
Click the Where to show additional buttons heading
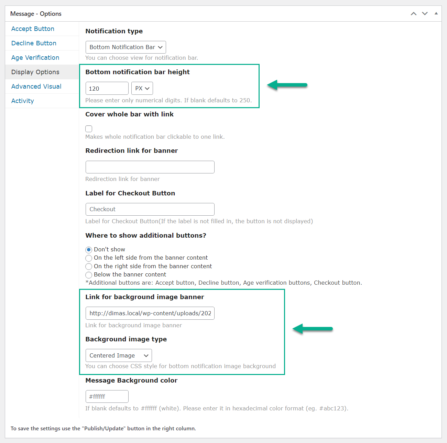pos(146,236)
